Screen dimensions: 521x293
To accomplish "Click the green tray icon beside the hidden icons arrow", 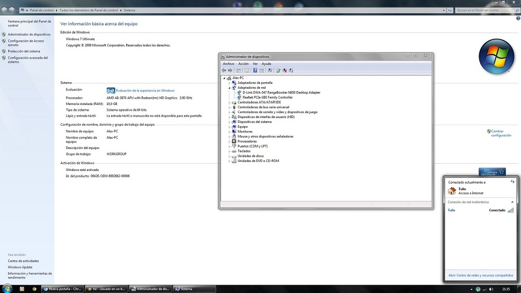I will (478, 289).
